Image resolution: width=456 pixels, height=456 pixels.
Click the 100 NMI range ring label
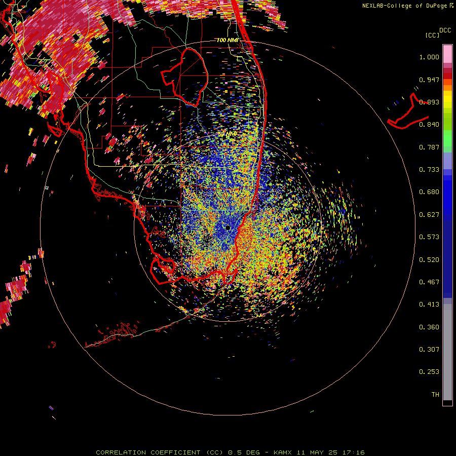pyautogui.click(x=227, y=40)
